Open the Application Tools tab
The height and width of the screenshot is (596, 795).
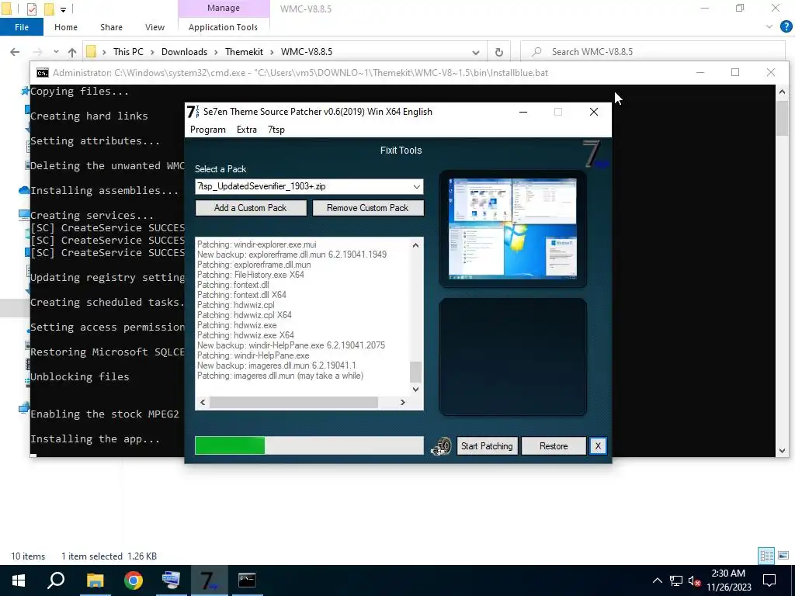223,27
